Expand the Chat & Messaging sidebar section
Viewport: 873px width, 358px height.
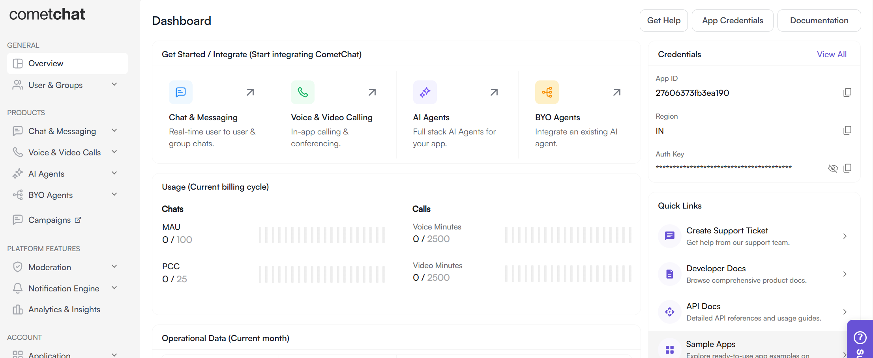[x=114, y=131]
